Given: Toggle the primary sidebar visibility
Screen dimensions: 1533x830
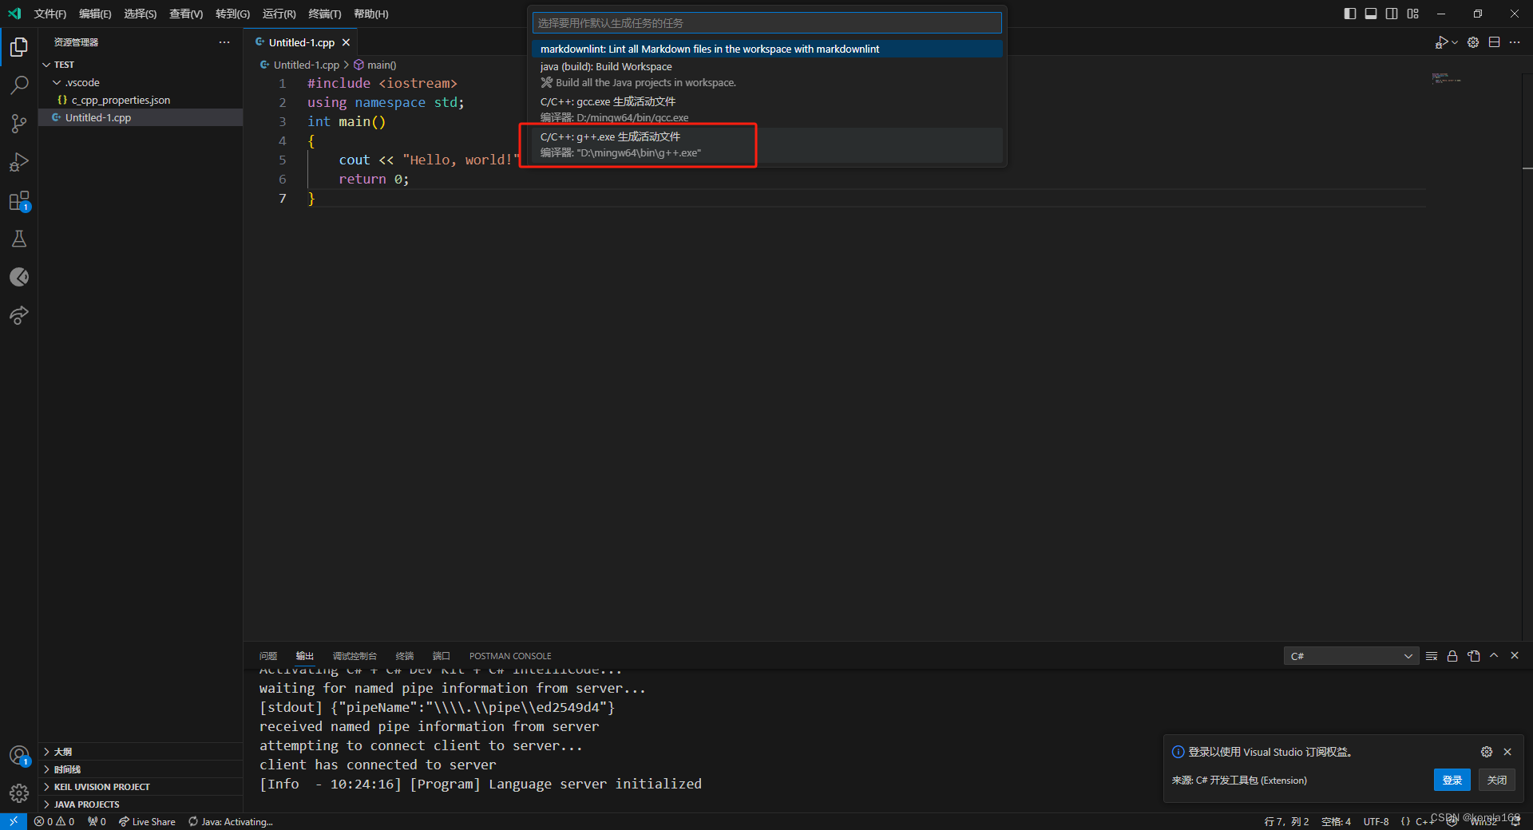Looking at the screenshot, I should 1350,14.
